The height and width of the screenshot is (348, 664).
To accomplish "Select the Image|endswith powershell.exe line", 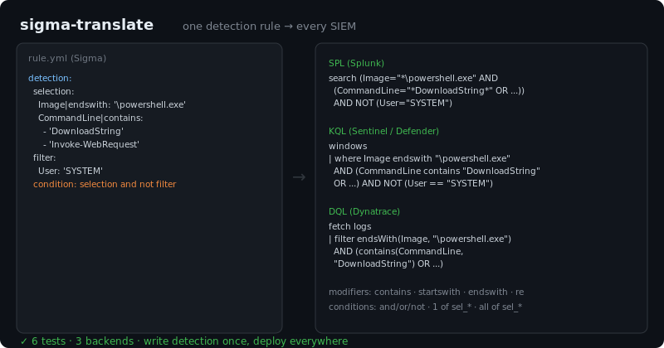I will click(x=112, y=105).
